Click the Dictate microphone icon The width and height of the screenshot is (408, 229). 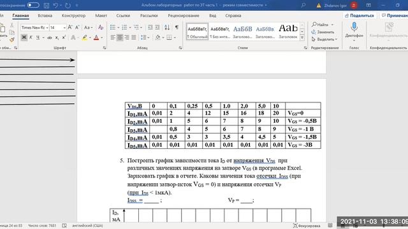354,27
